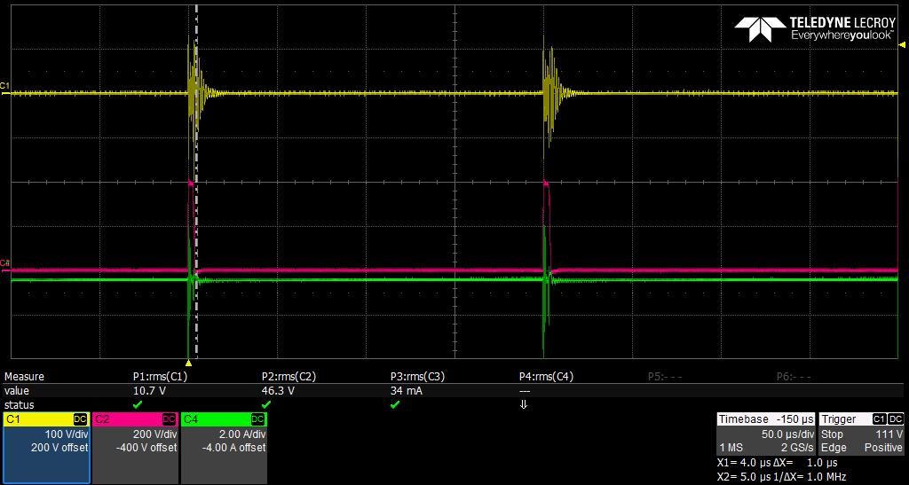This screenshot has width=909, height=485.
Task: Click the 34 mA measurement value
Action: (407, 391)
